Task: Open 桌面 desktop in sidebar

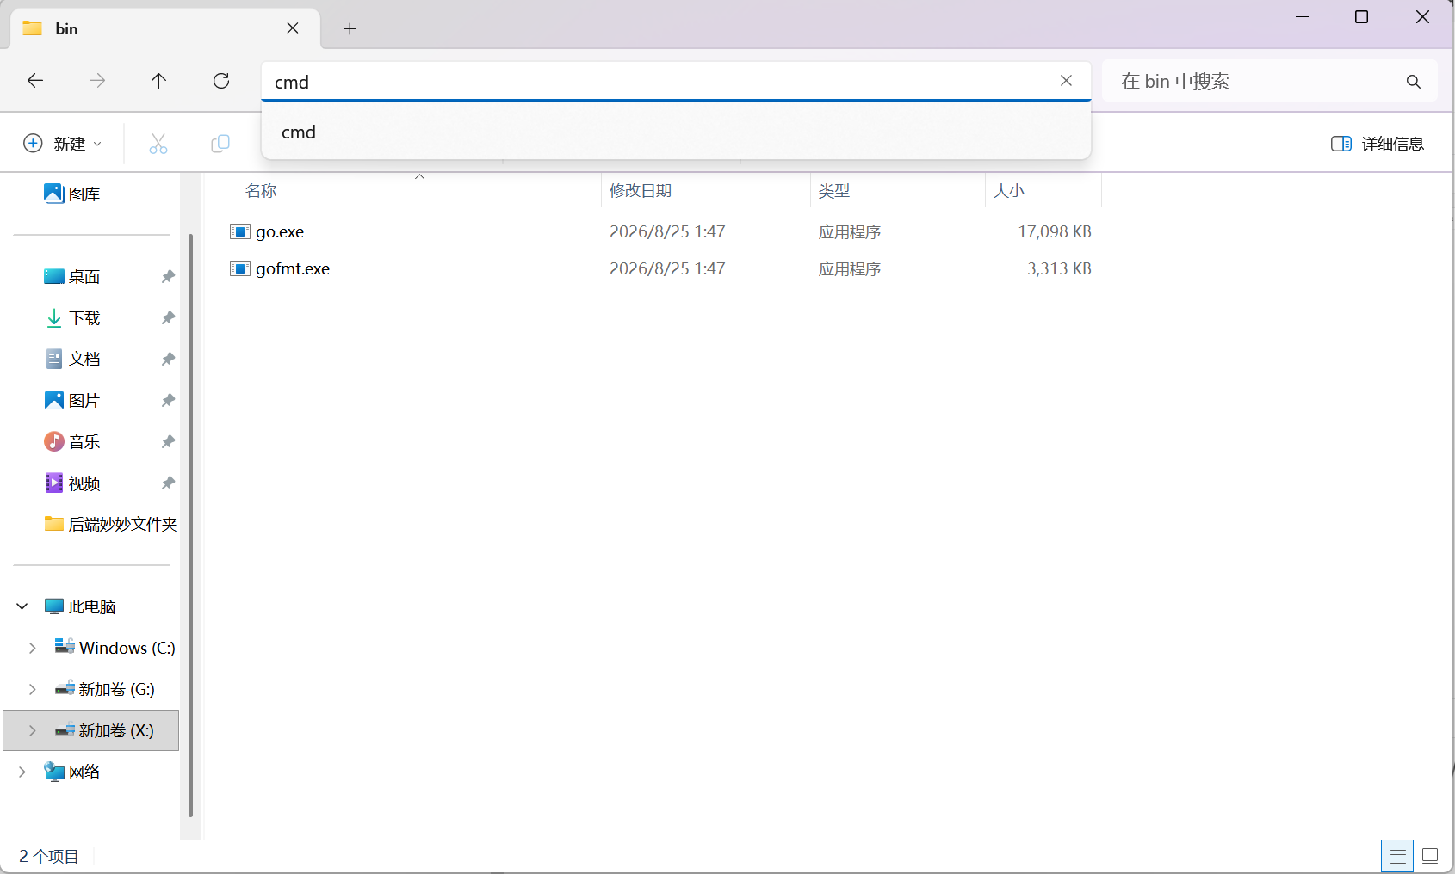Action: coord(72,277)
